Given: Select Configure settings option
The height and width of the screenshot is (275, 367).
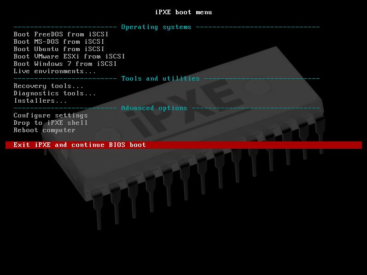Looking at the screenshot, I should point(51,115).
